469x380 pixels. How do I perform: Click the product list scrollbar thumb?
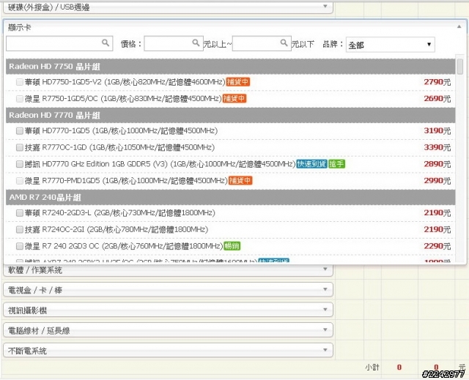(459, 67)
